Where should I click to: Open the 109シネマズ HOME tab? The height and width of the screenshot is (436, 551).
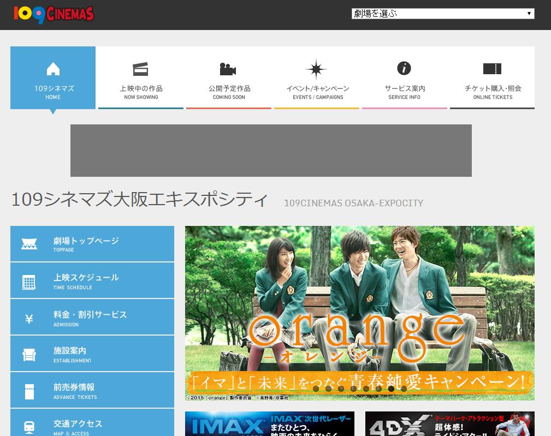click(x=53, y=77)
